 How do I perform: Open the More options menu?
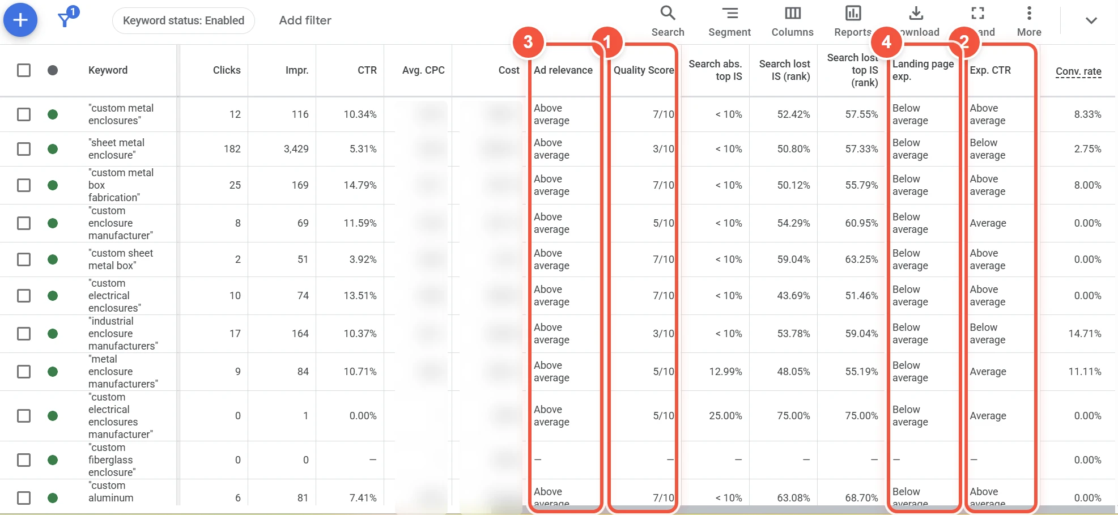coord(1028,21)
